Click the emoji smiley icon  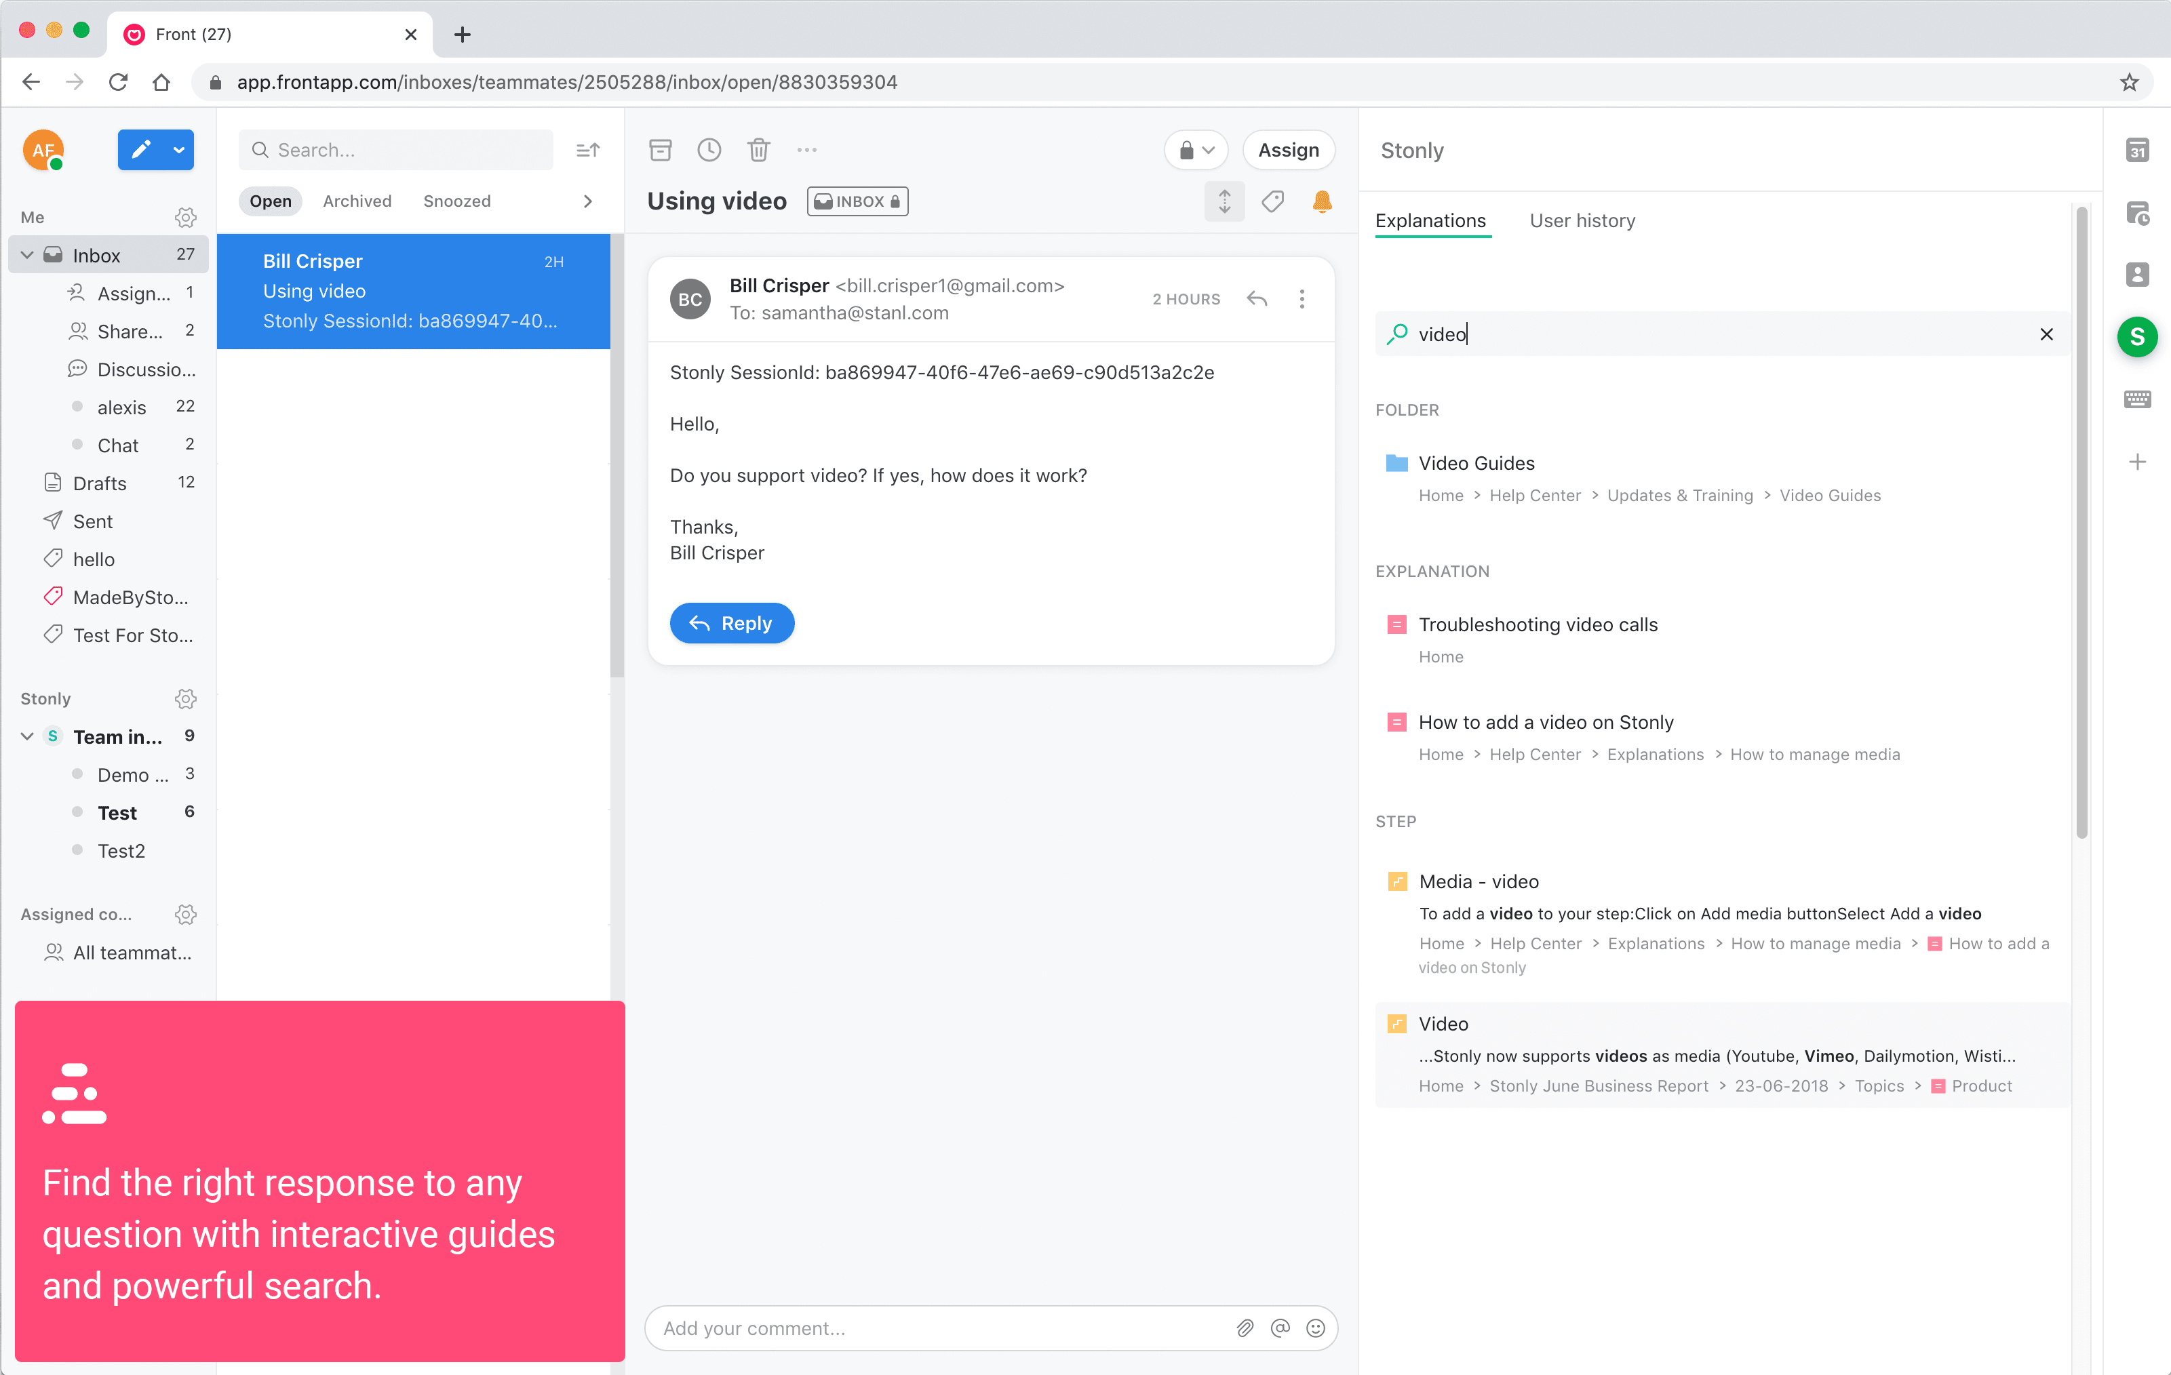point(1315,1328)
